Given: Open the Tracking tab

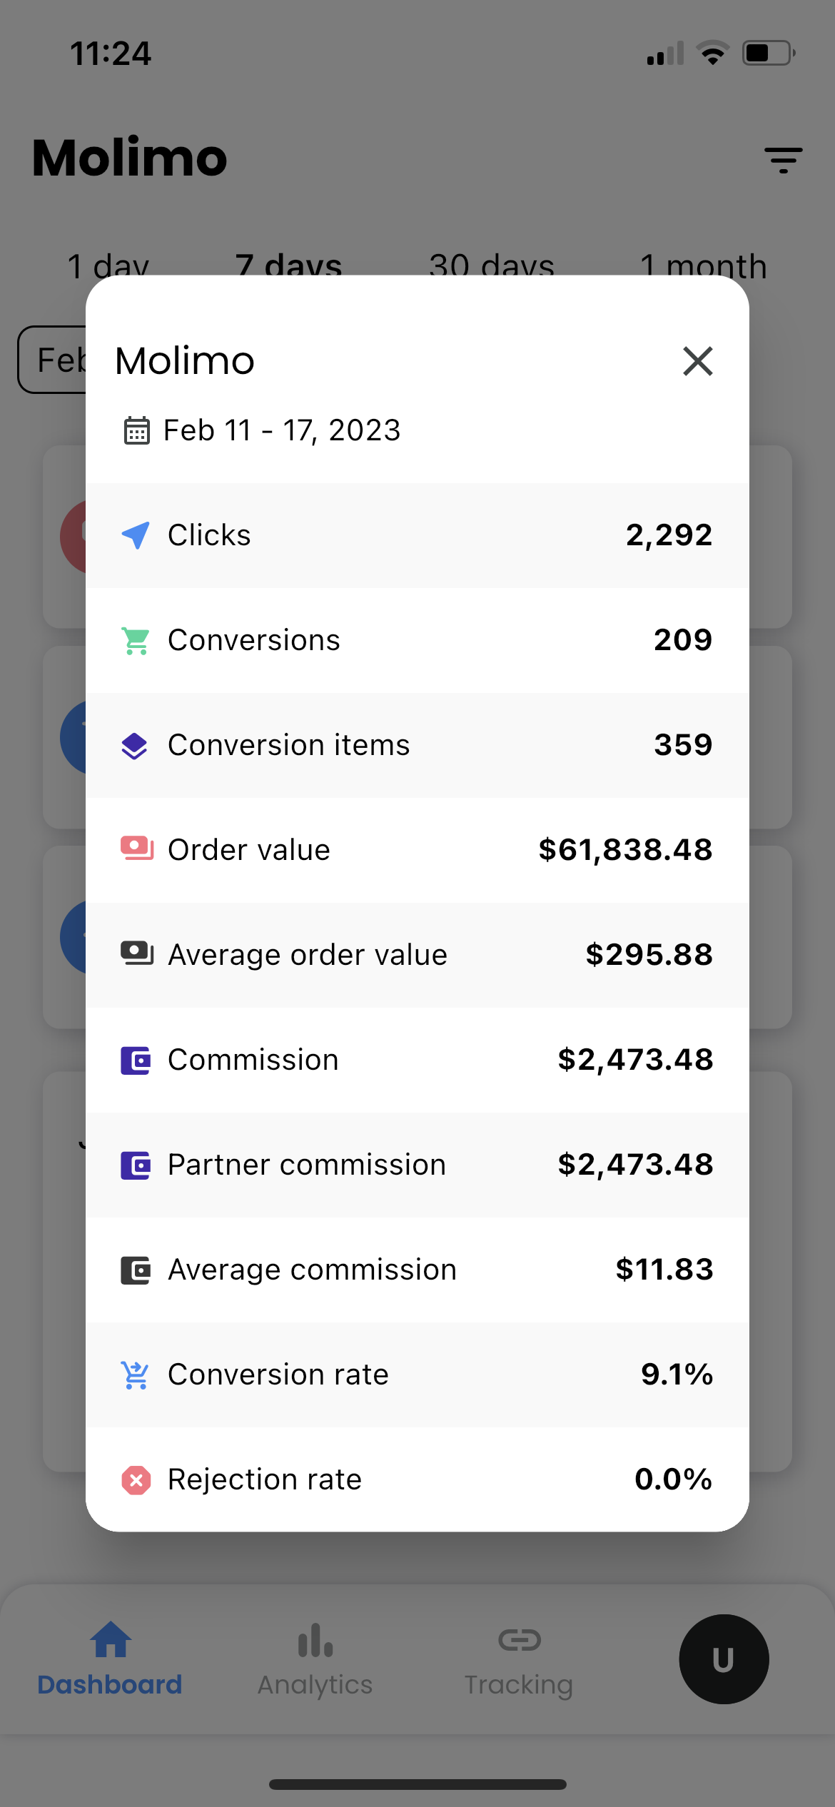Looking at the screenshot, I should click(519, 1660).
